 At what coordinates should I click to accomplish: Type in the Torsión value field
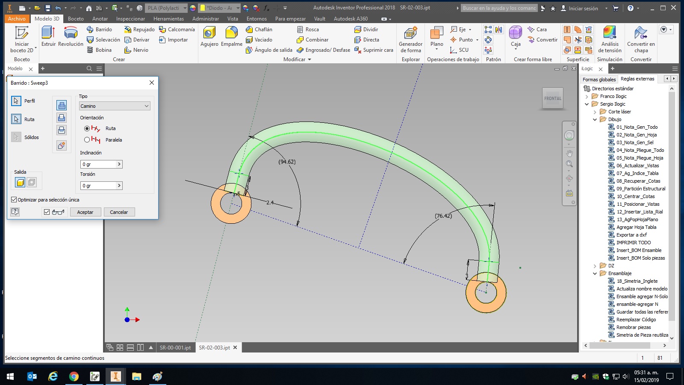click(x=98, y=185)
